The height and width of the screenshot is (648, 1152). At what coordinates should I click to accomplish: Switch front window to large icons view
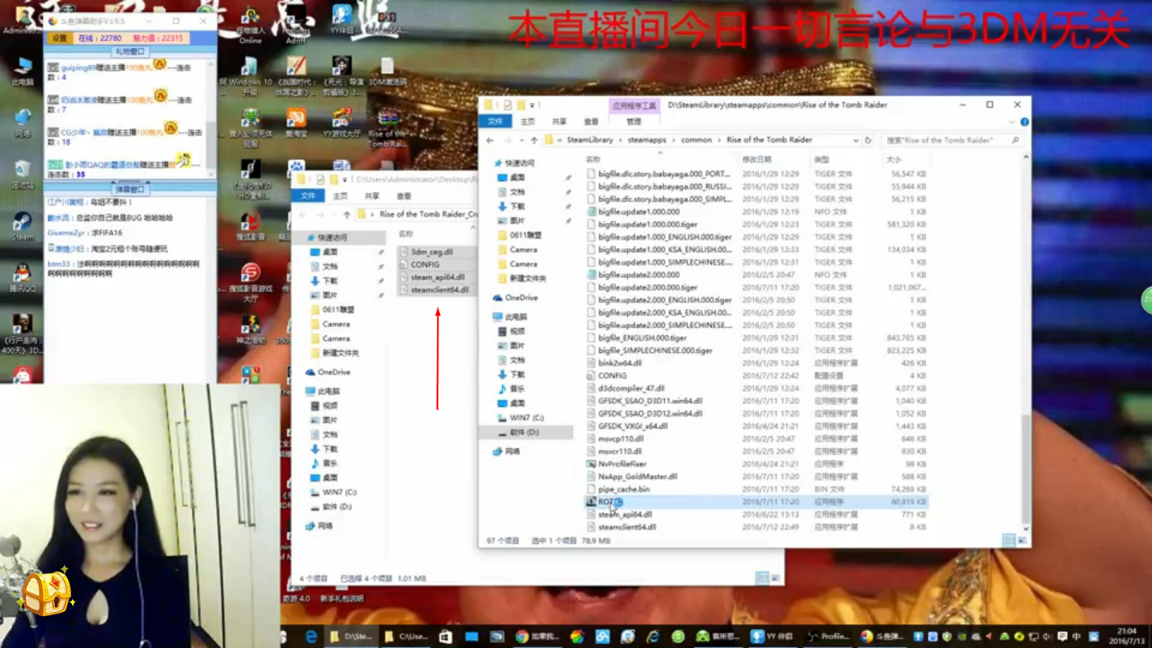[1022, 541]
